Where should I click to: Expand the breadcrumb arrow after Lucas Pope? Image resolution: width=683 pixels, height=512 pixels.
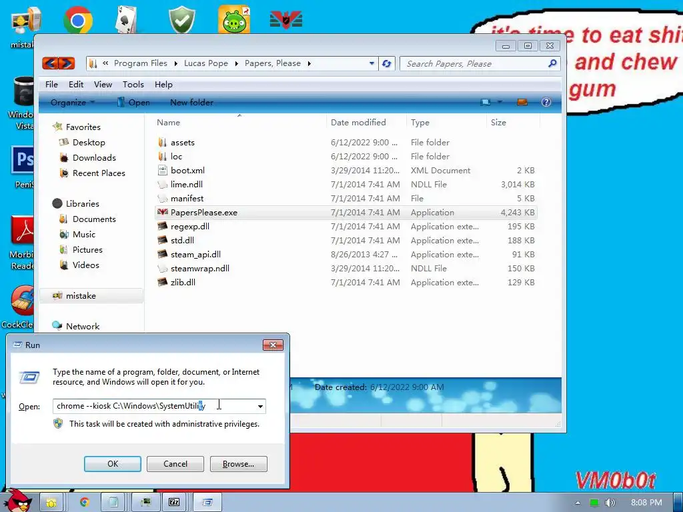click(x=236, y=63)
